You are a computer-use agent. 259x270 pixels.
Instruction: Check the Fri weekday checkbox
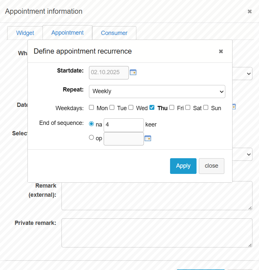172,108
